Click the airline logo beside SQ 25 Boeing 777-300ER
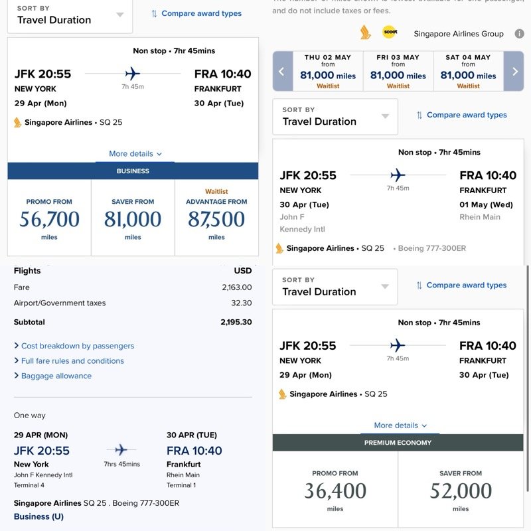531x531 pixels. coord(280,248)
